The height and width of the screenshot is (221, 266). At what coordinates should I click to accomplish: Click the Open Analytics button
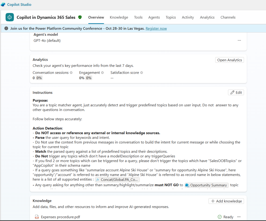click(x=229, y=60)
